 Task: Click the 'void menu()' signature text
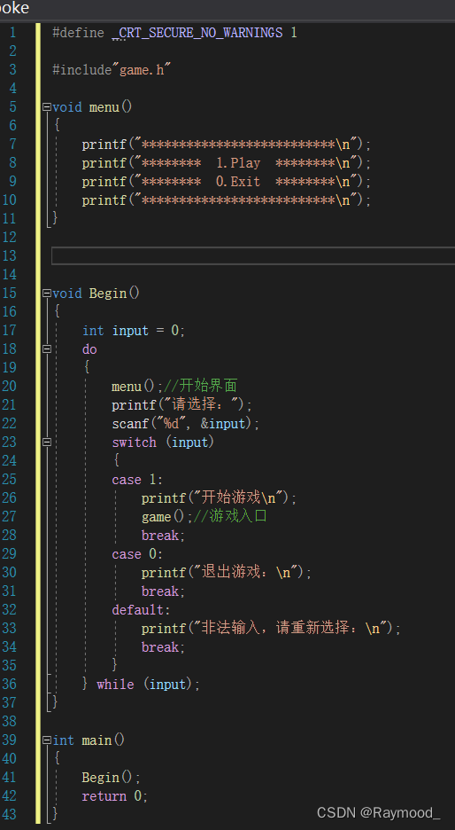click(92, 107)
